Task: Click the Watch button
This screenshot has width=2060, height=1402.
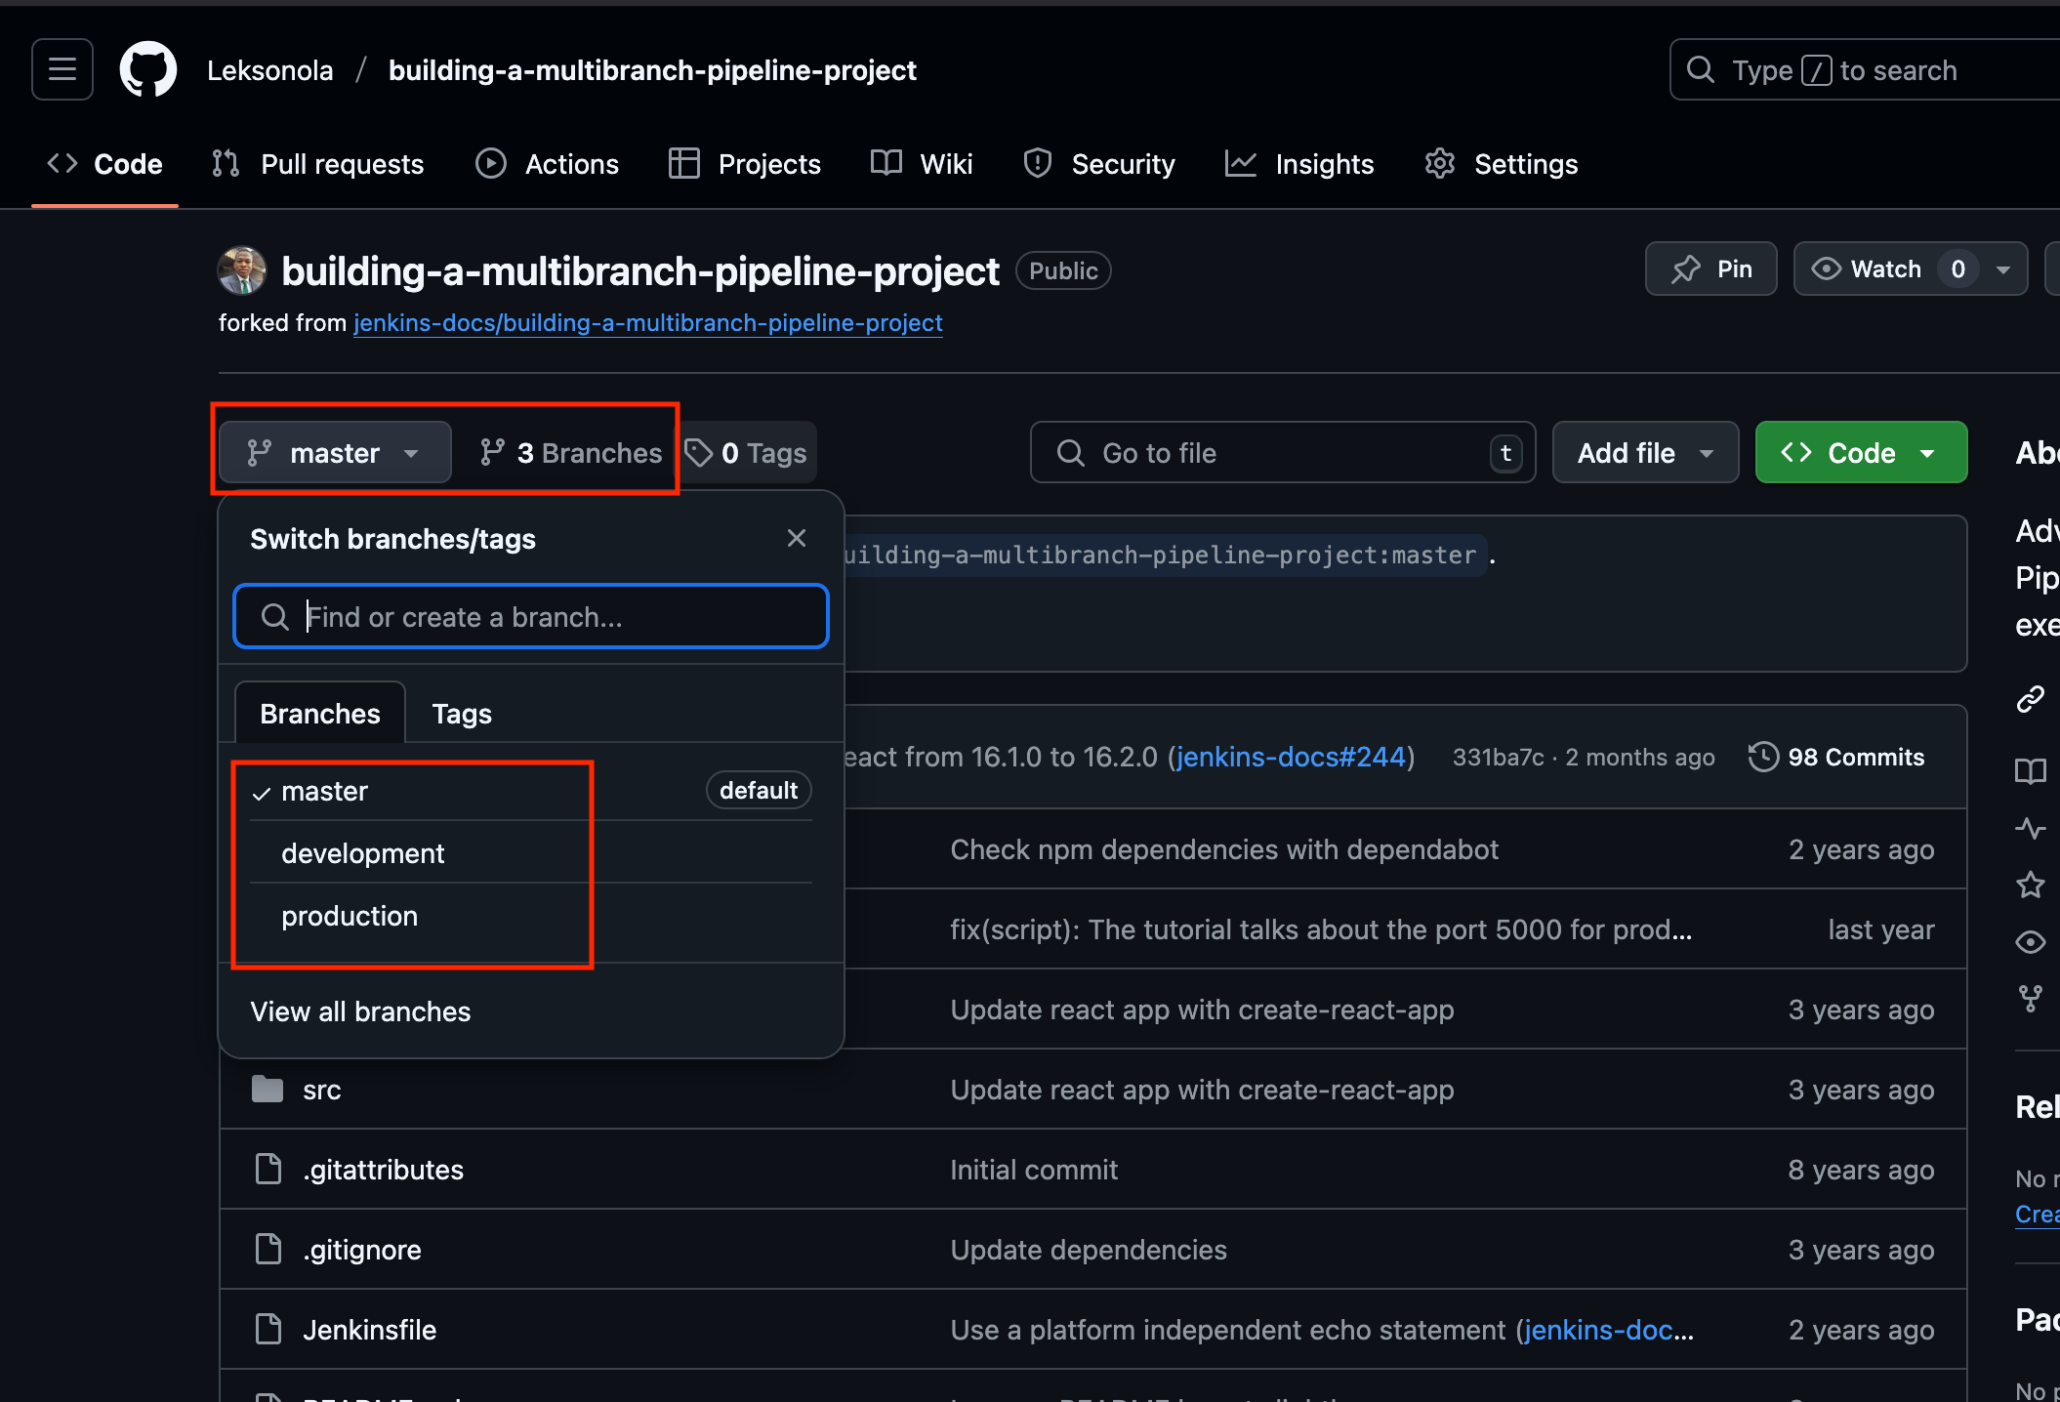Action: pyautogui.click(x=1884, y=269)
